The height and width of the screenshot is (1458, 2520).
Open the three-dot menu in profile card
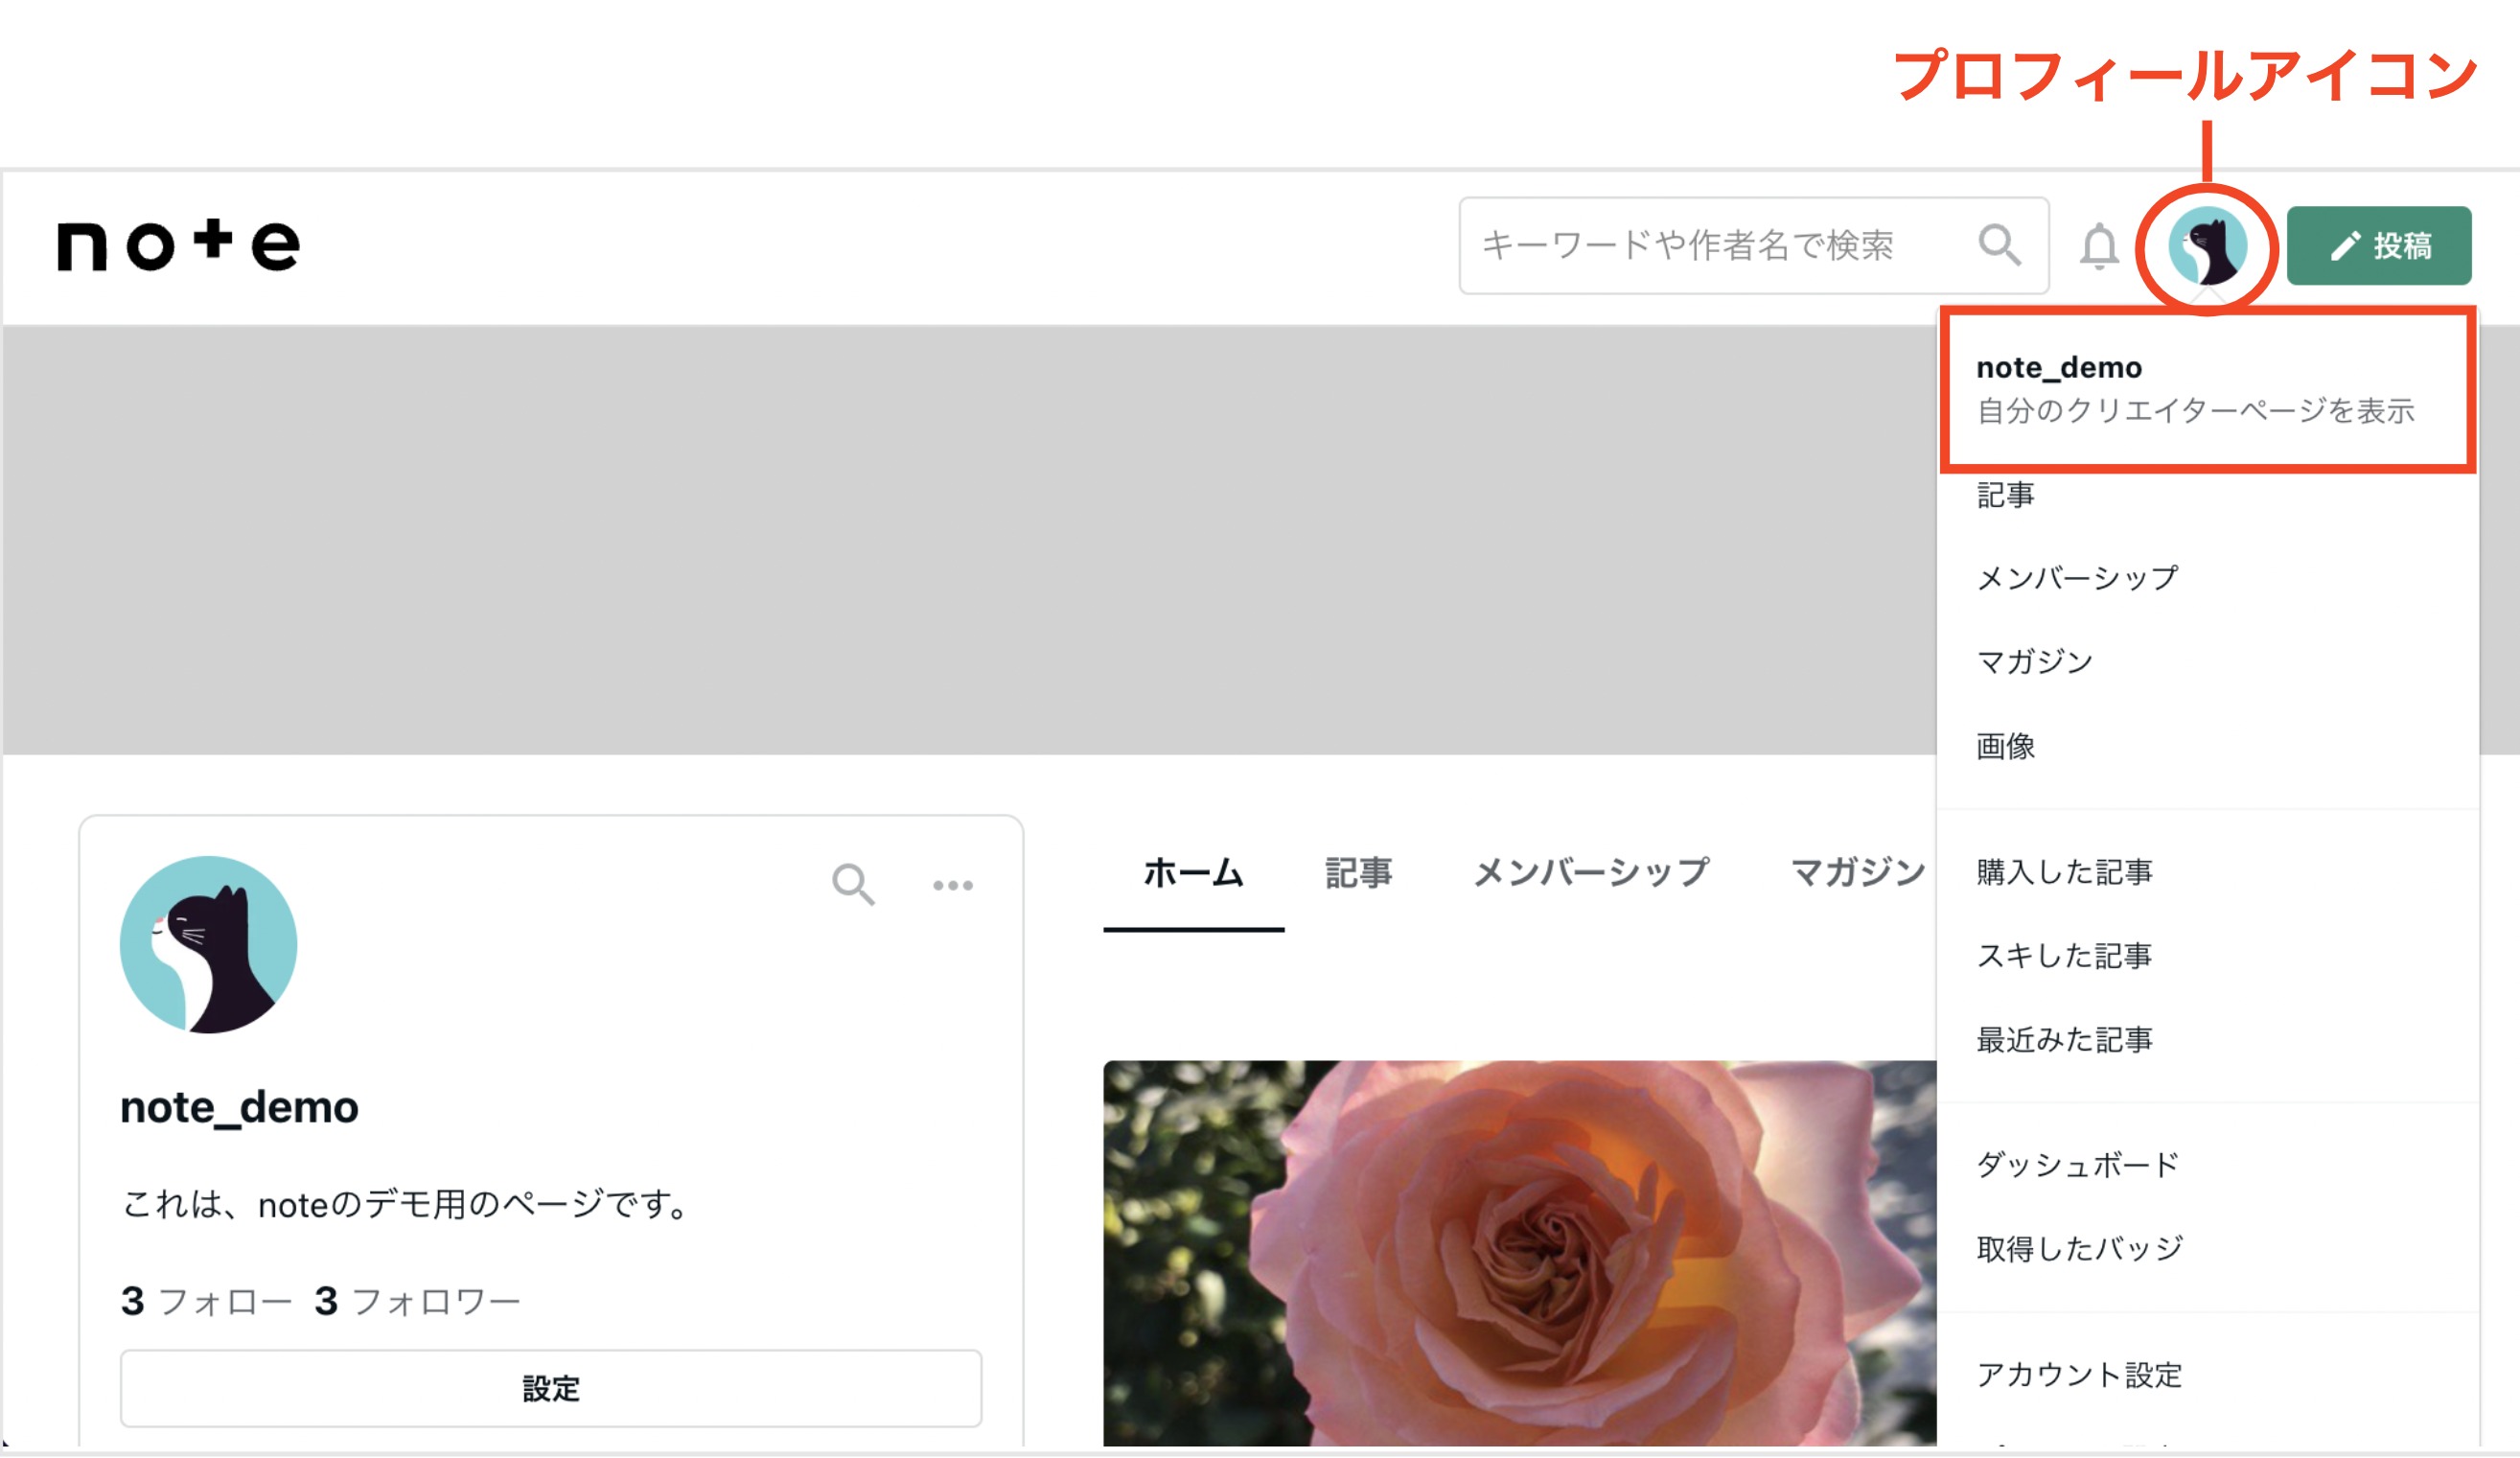pos(952,885)
